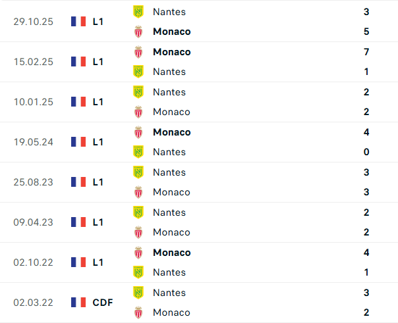Open the CDF competition label
Viewport: 398px width, 323px height.
pos(102,303)
